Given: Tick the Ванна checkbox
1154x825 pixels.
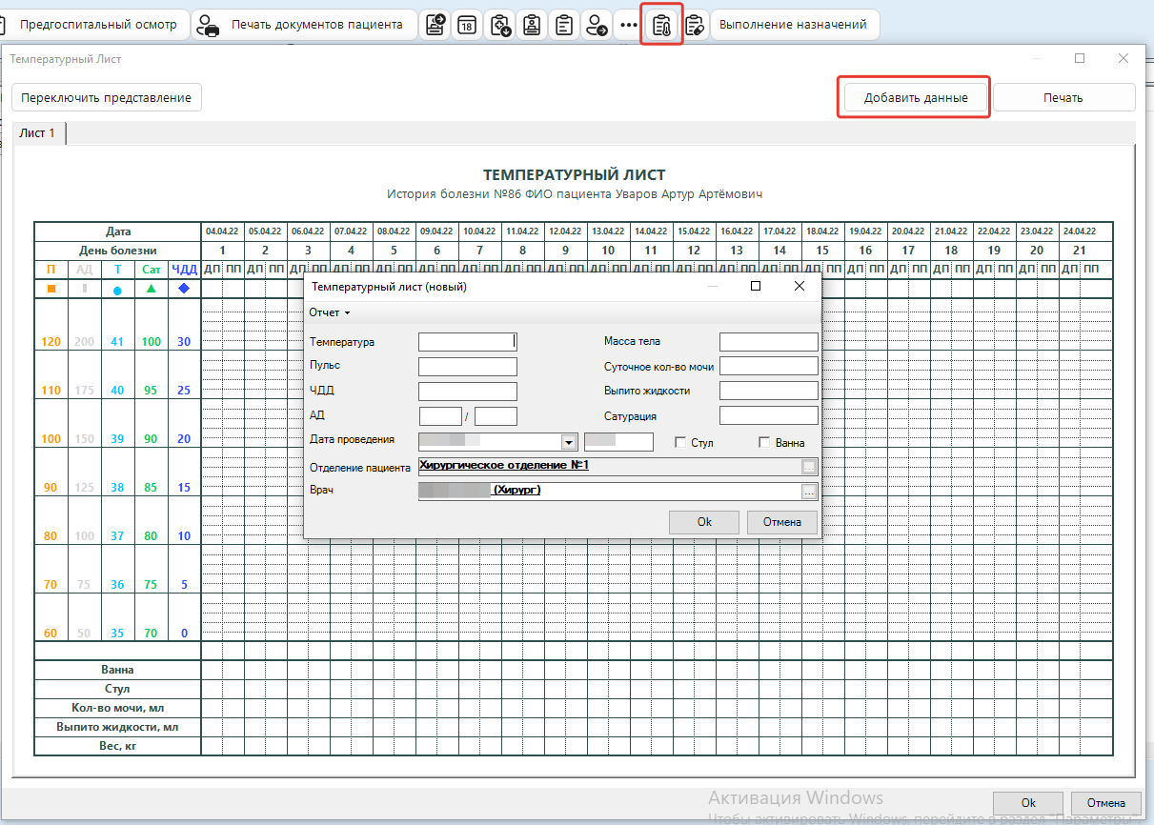Looking at the screenshot, I should pos(764,442).
